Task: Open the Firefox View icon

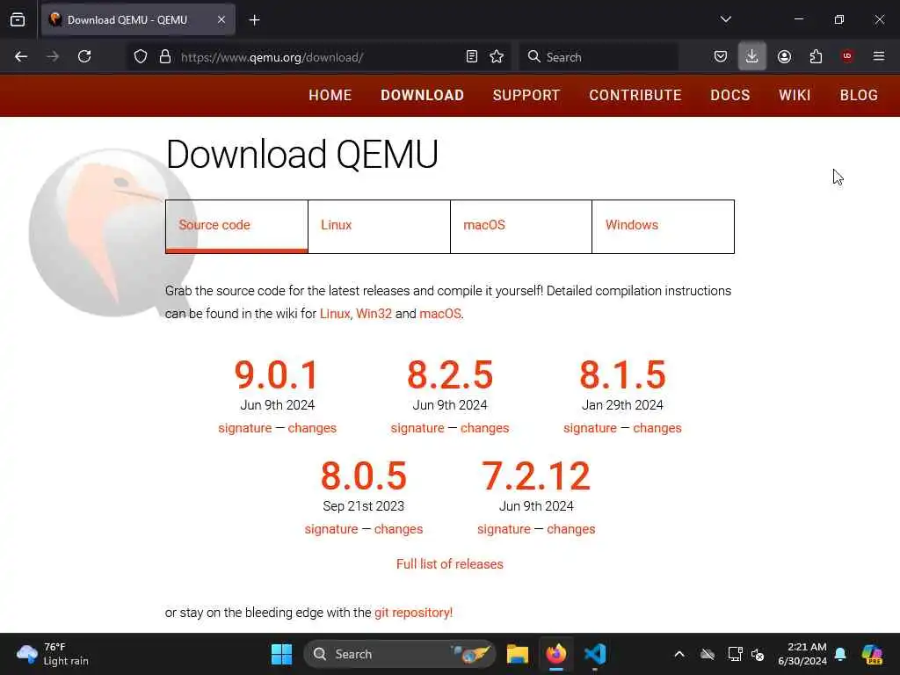Action: 18,20
